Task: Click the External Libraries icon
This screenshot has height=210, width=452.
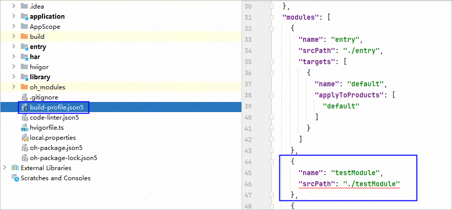Action: (15, 168)
